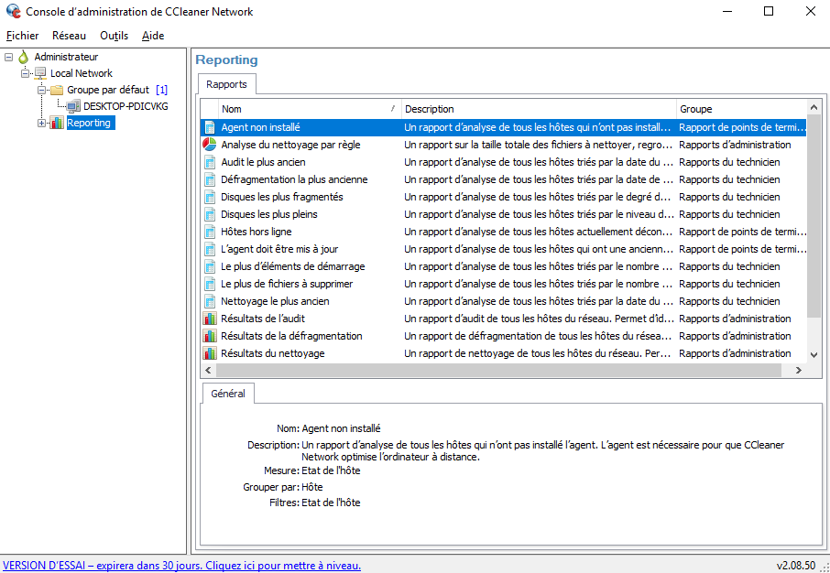Click the Administrateur pear icon
This screenshot has height=573, width=830.
click(23, 57)
